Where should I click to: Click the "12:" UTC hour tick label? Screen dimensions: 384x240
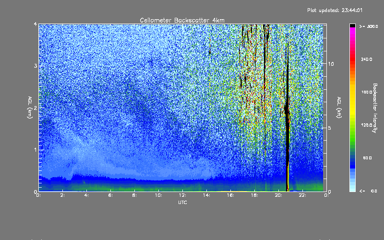[182, 195]
